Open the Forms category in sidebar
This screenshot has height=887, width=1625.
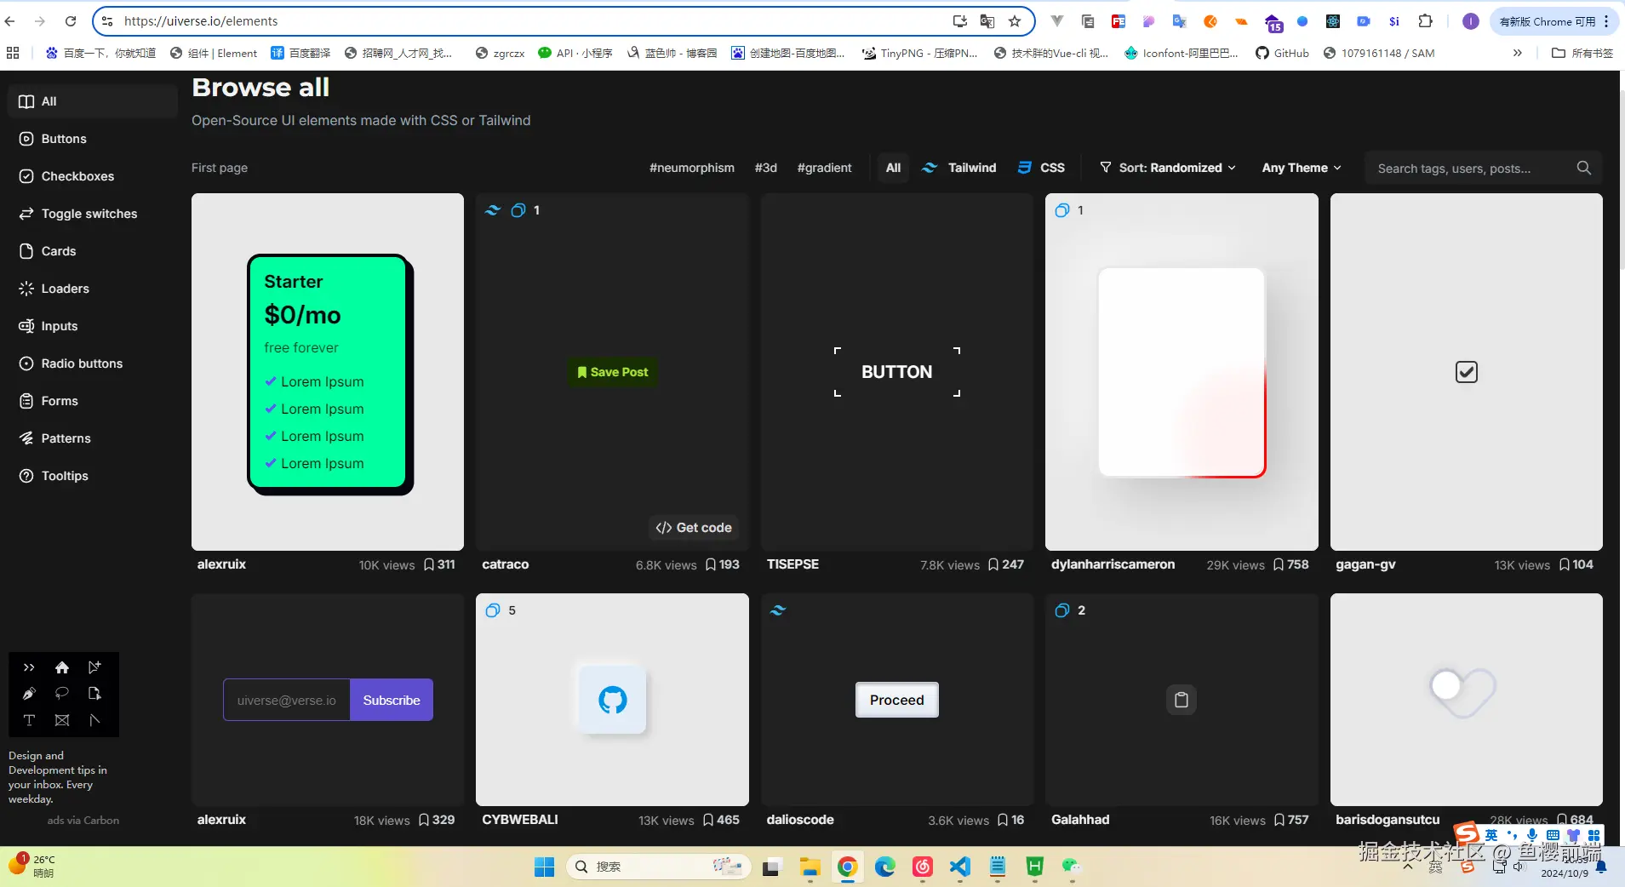(49, 401)
